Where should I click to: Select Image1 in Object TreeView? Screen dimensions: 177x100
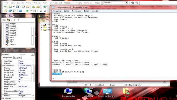(13, 24)
